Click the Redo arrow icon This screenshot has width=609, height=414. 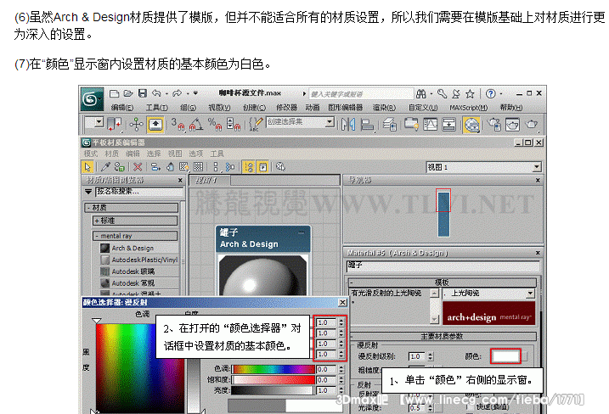pyautogui.click(x=178, y=93)
